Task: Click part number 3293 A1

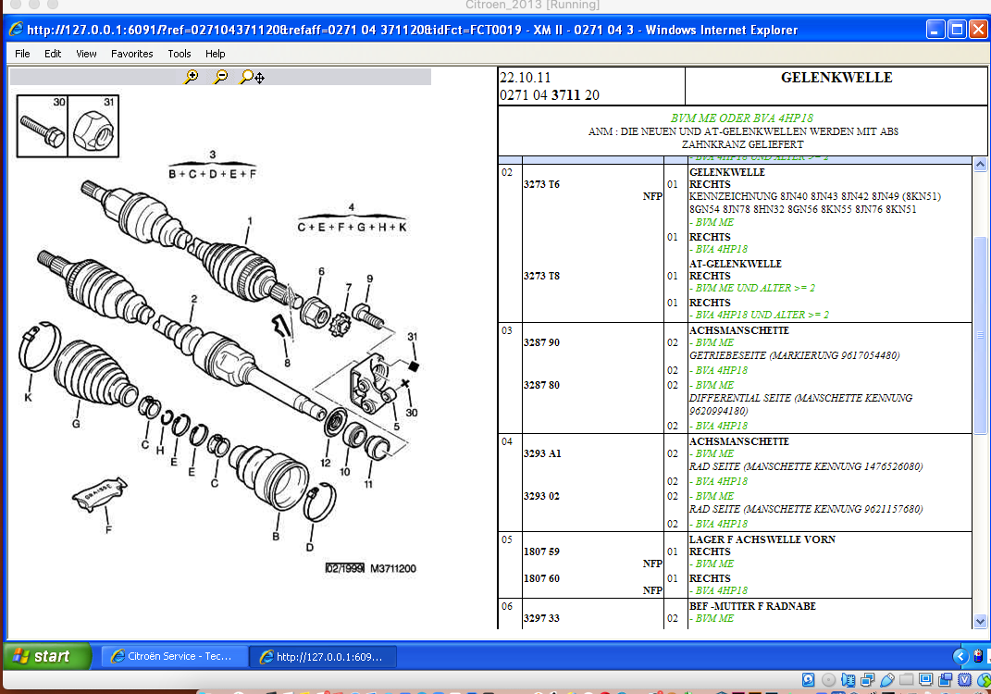Action: pyautogui.click(x=542, y=453)
